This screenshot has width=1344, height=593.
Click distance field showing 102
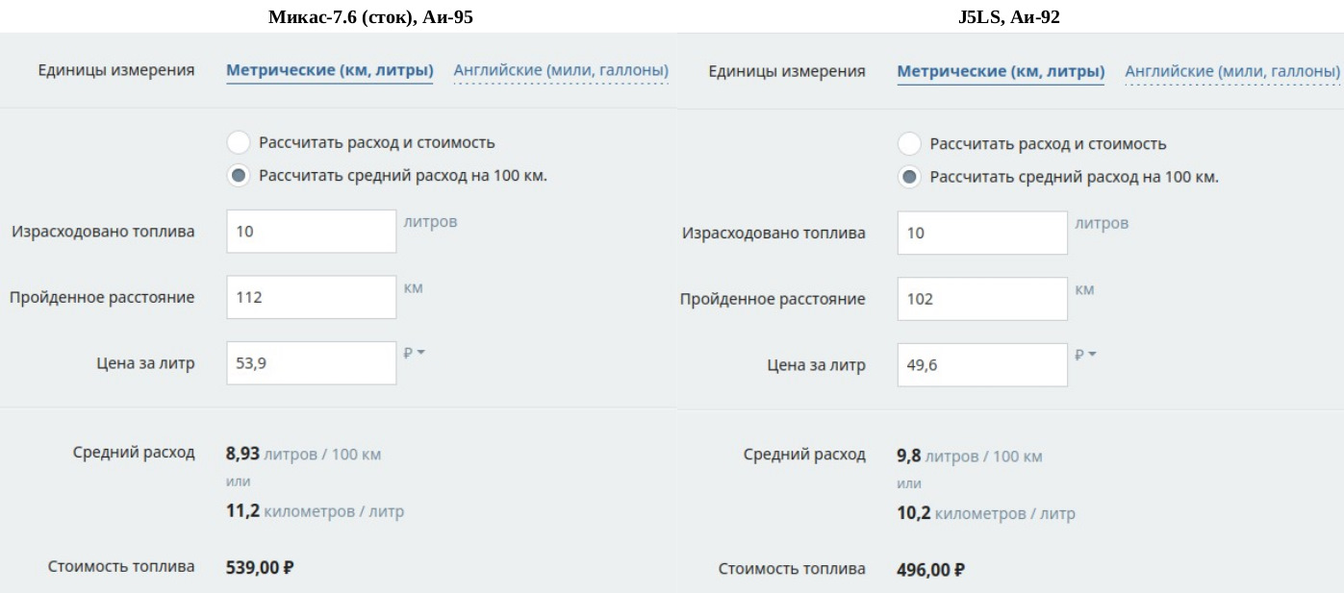point(981,299)
